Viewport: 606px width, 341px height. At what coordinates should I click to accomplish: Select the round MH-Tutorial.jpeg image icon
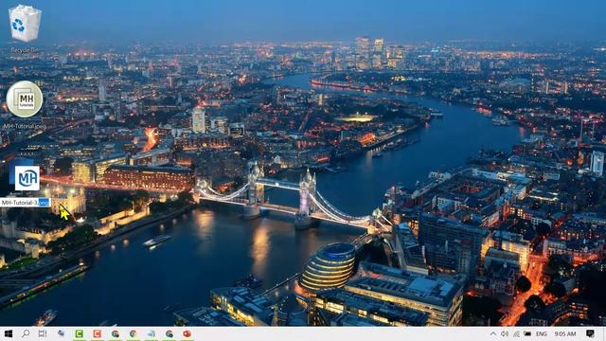(x=25, y=99)
